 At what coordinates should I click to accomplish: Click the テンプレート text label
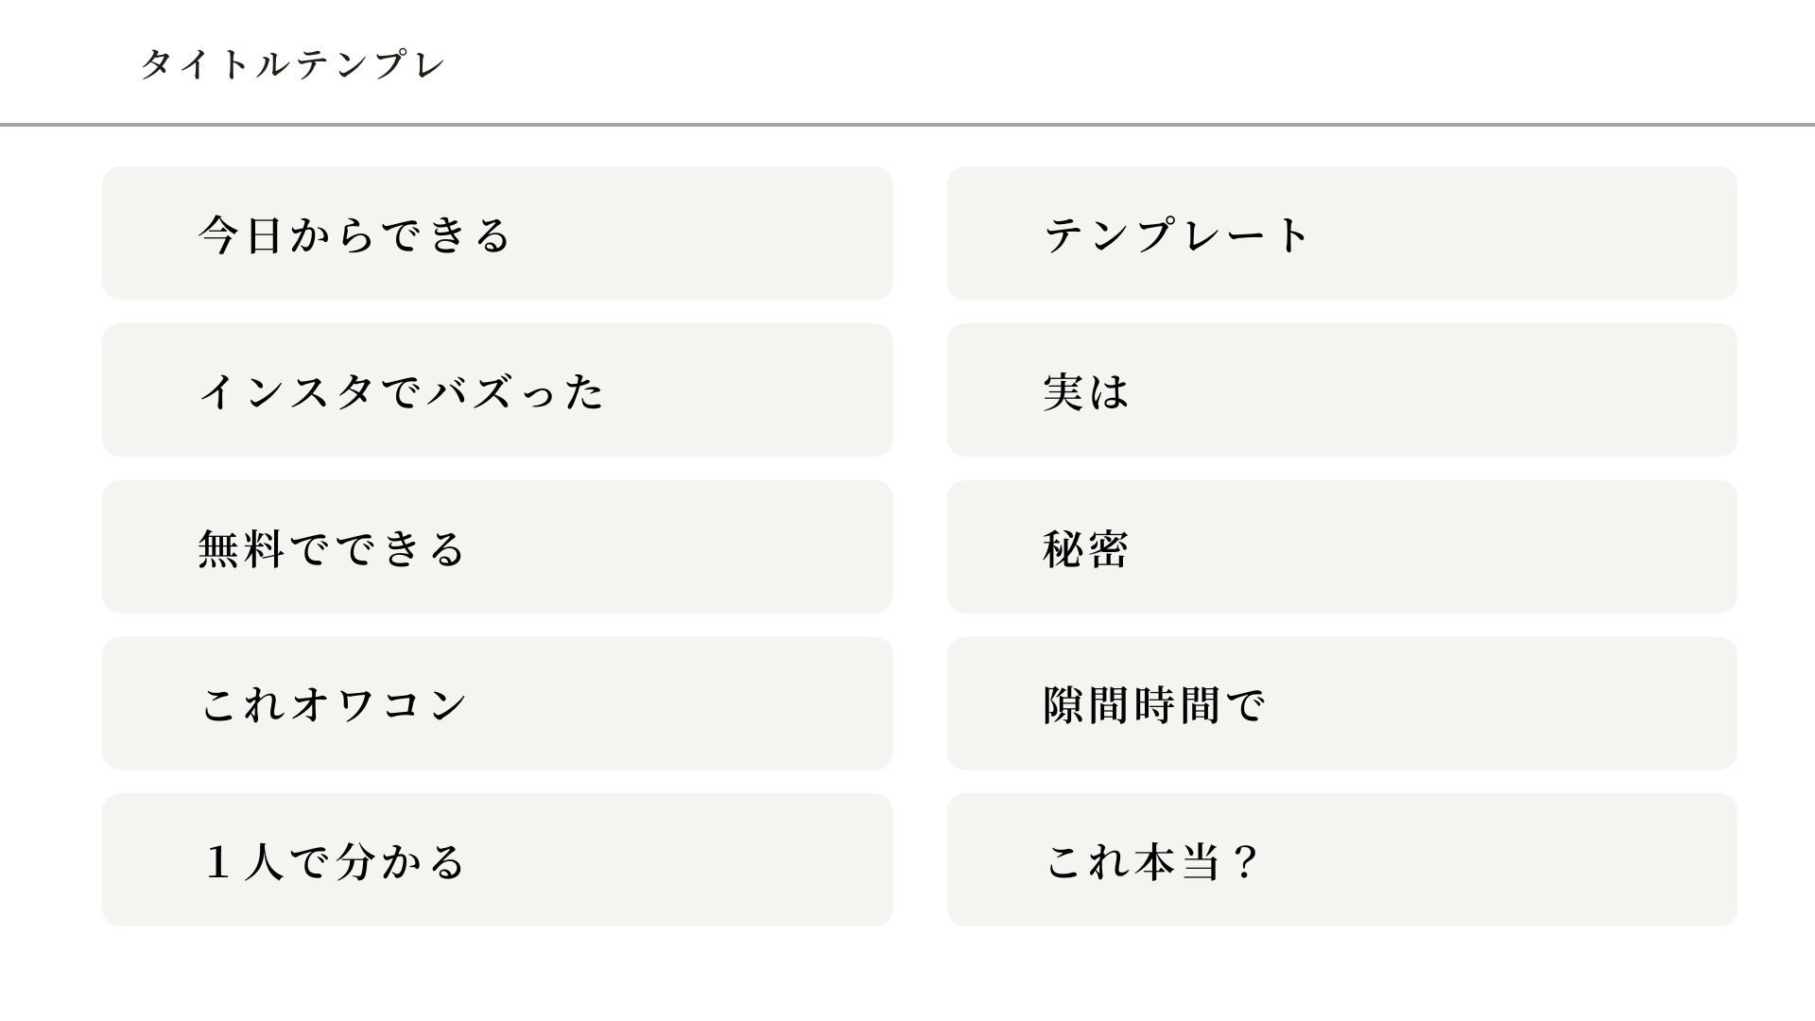[x=1176, y=234]
